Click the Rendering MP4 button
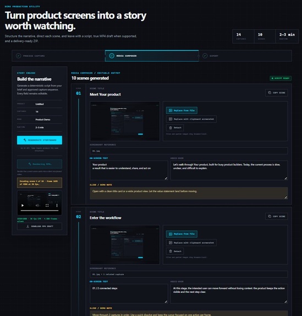 [40, 164]
